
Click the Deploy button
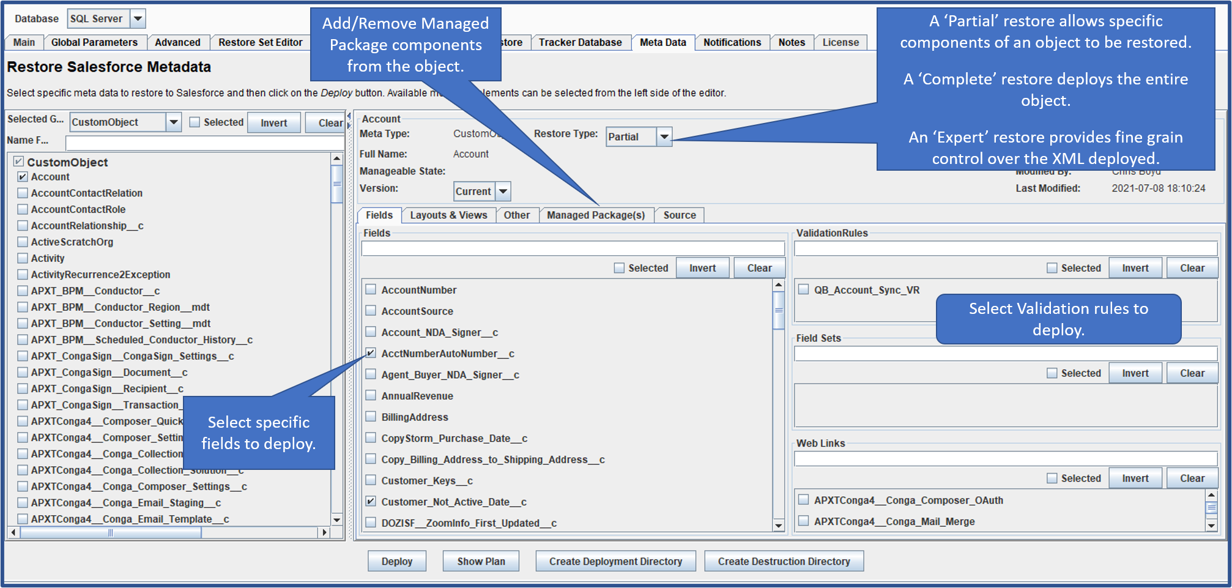pyautogui.click(x=397, y=561)
